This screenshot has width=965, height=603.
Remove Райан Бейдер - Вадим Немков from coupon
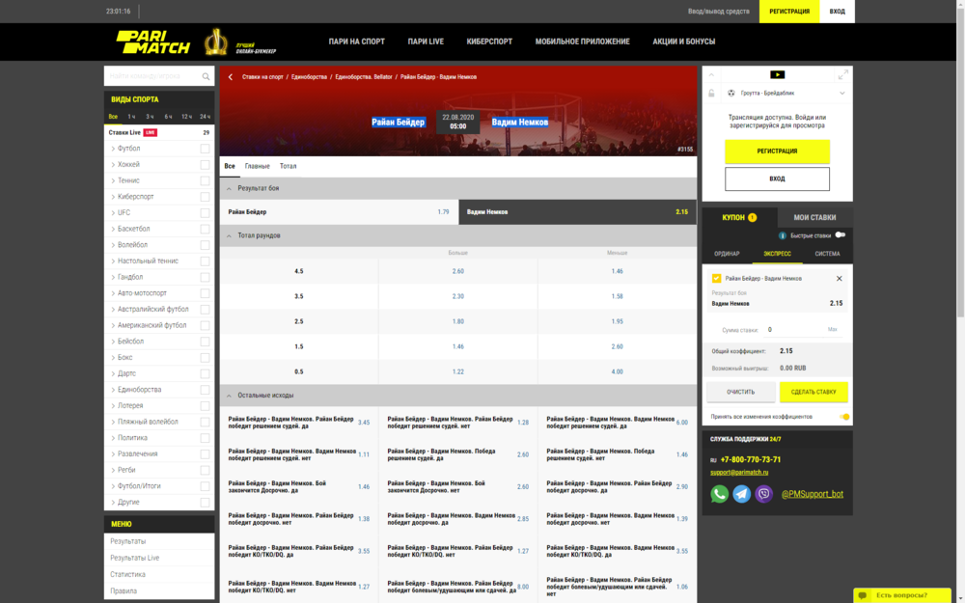click(x=839, y=278)
